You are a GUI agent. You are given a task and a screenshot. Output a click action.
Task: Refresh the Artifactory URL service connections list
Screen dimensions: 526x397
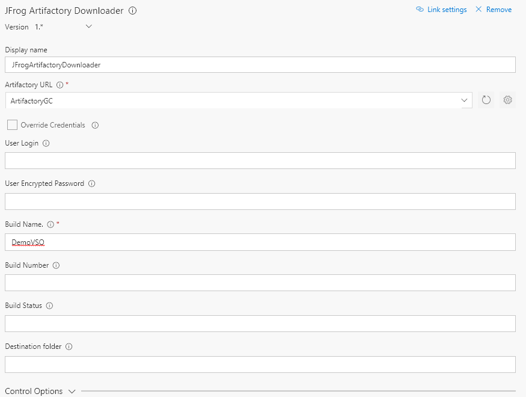486,100
